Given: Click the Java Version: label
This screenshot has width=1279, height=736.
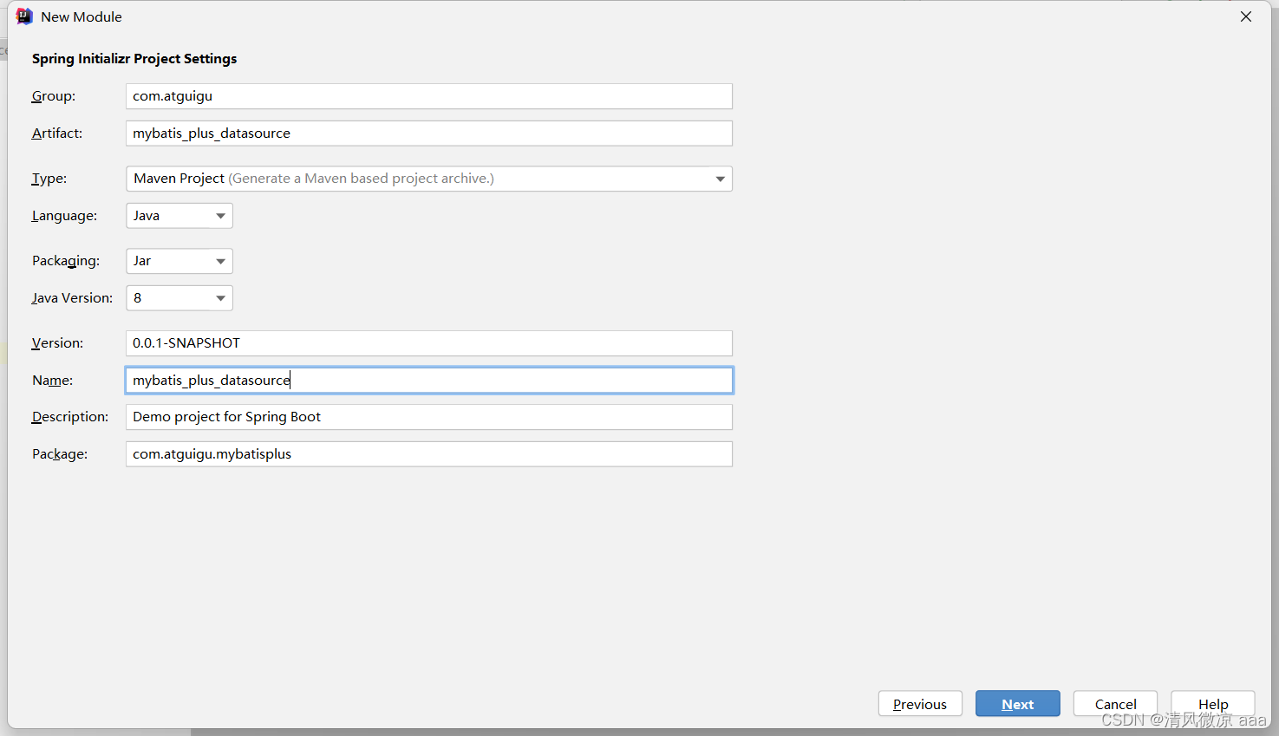Looking at the screenshot, I should pos(72,298).
